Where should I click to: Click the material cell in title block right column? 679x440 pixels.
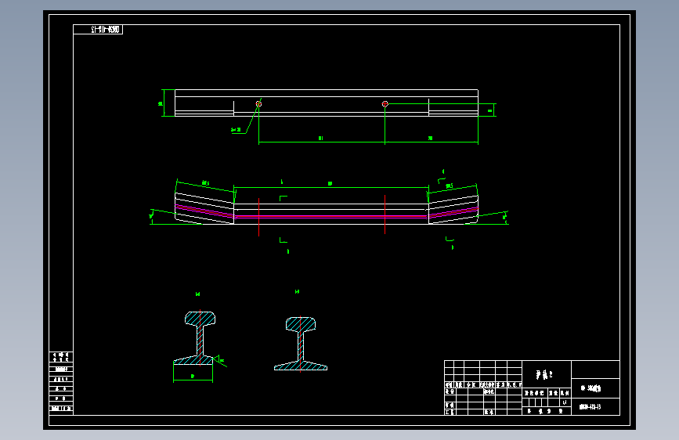595,388
